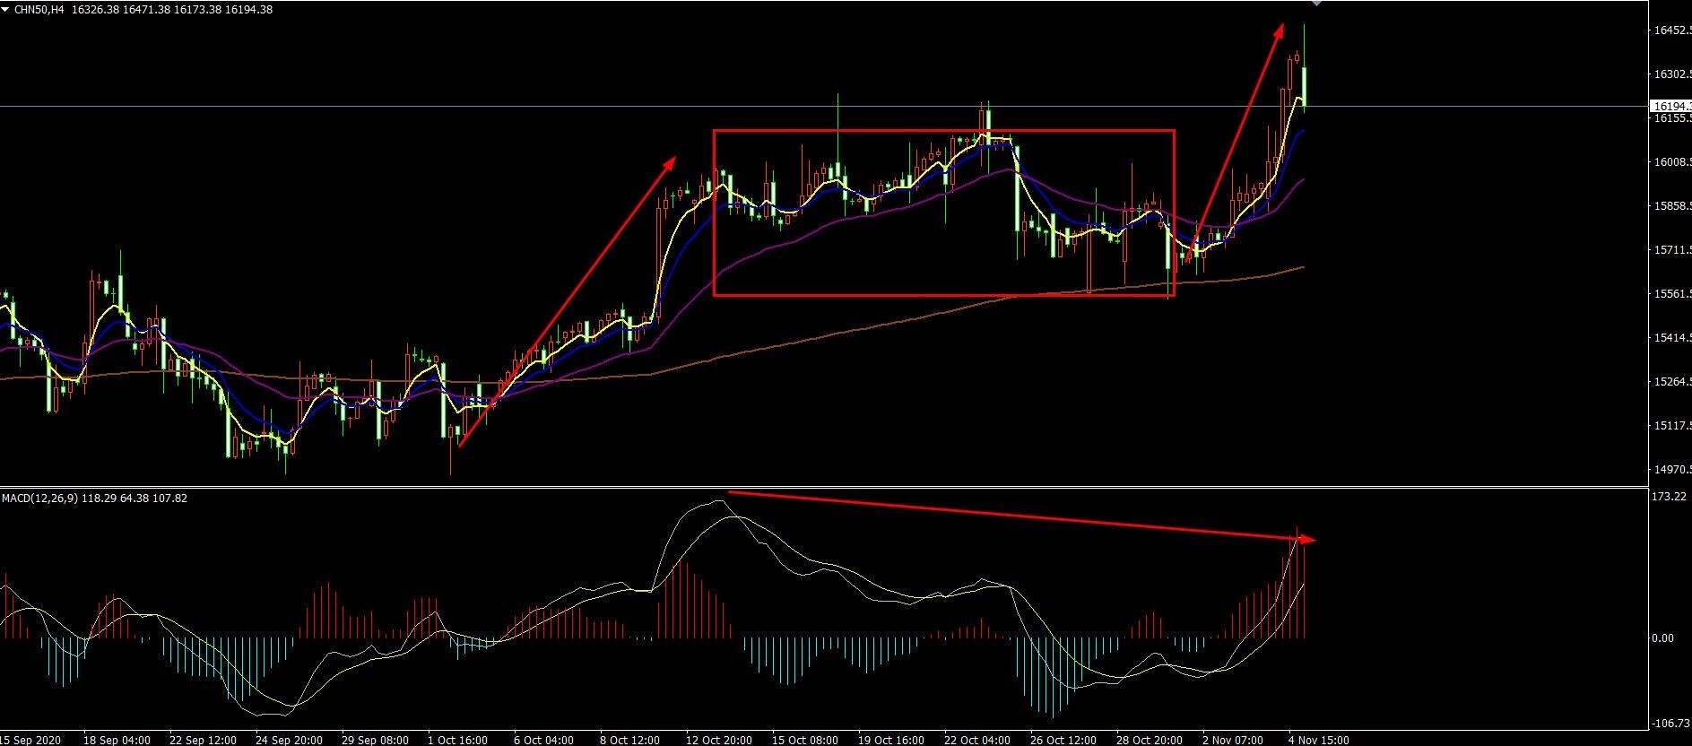1692x746 pixels.
Task: Click the arrowhead of the MACD divergence arrow
Action: tap(1309, 539)
